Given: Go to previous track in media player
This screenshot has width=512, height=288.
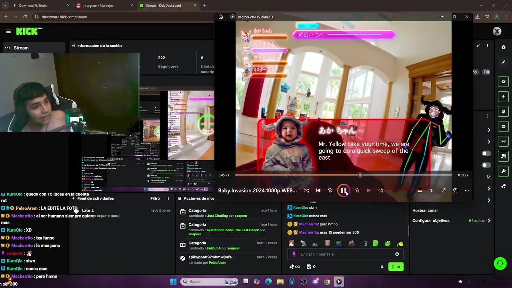Looking at the screenshot, I should (x=318, y=190).
